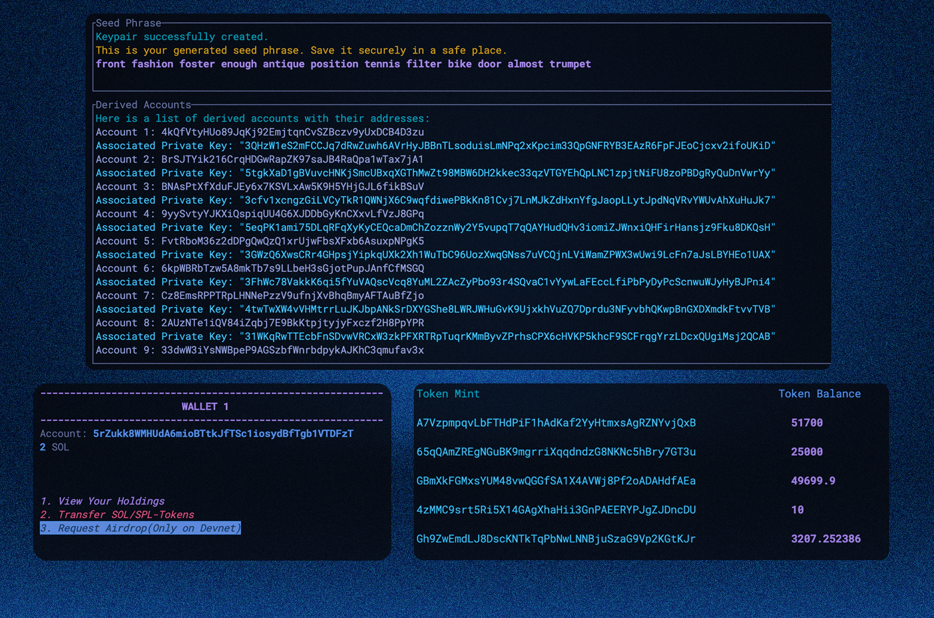Click Account 9 address 33dwW3iYsNWB
The image size is (934, 618).
point(292,350)
